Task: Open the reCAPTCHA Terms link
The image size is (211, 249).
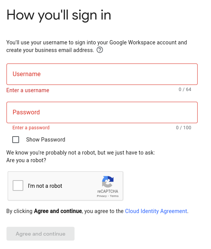Action: click(x=114, y=196)
